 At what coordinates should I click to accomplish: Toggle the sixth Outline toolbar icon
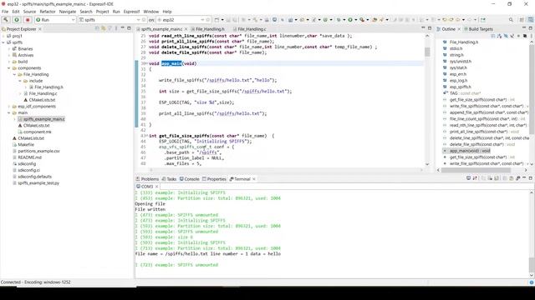525,35
